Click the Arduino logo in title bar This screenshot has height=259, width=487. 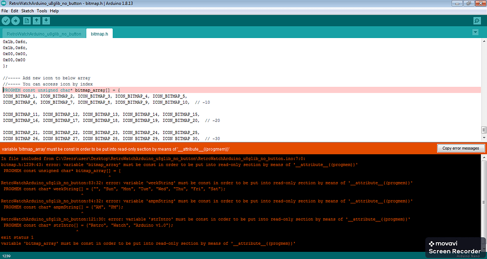tap(4, 3)
